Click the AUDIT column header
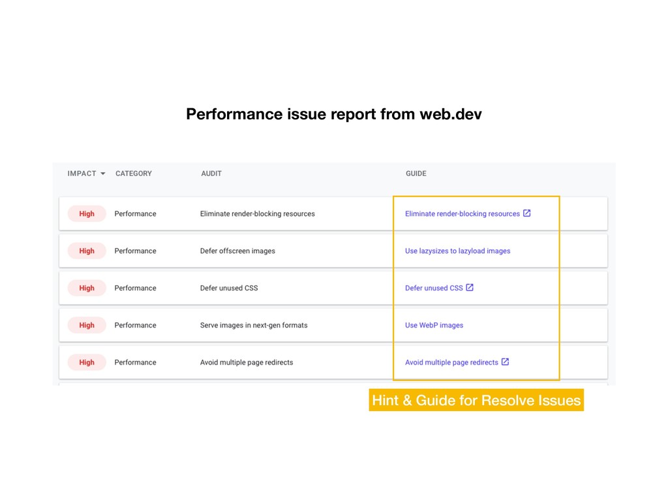Image resolution: width=668 pixels, height=501 pixels. pos(211,174)
